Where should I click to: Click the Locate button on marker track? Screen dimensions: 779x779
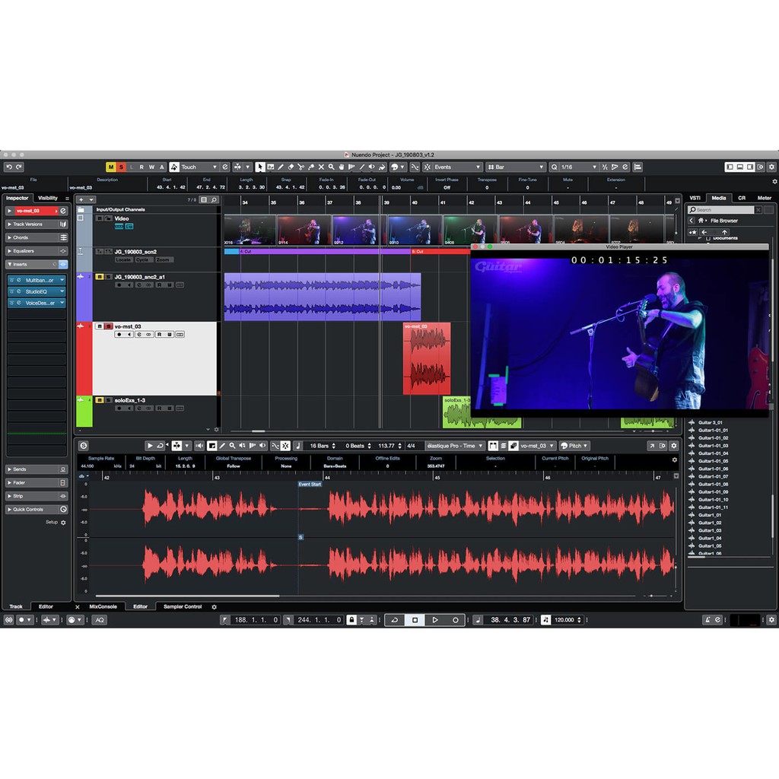click(x=123, y=259)
